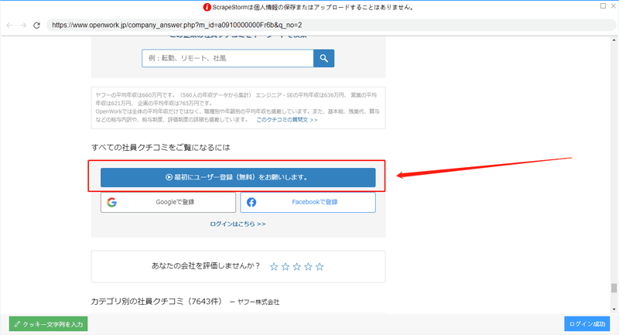The height and width of the screenshot is (335, 619).
Task: Click the Google logo icon
Action: click(x=111, y=203)
